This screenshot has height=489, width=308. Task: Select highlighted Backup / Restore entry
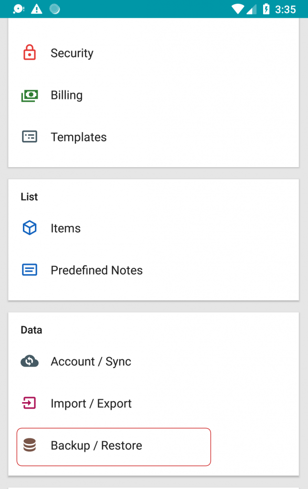114,447
